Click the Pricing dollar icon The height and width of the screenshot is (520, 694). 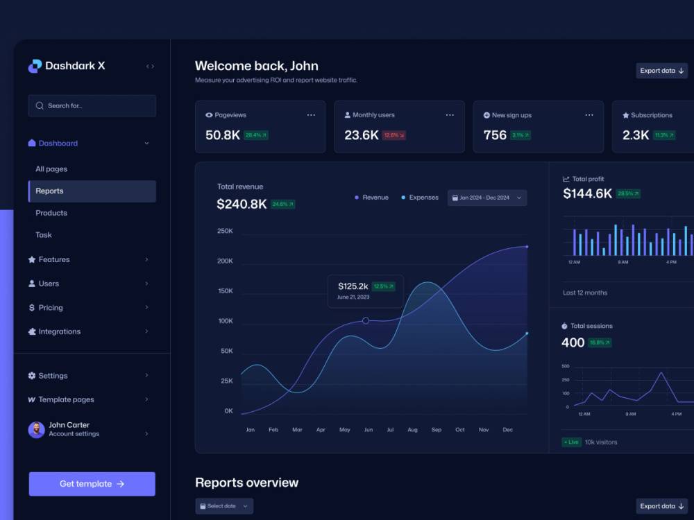pos(32,307)
